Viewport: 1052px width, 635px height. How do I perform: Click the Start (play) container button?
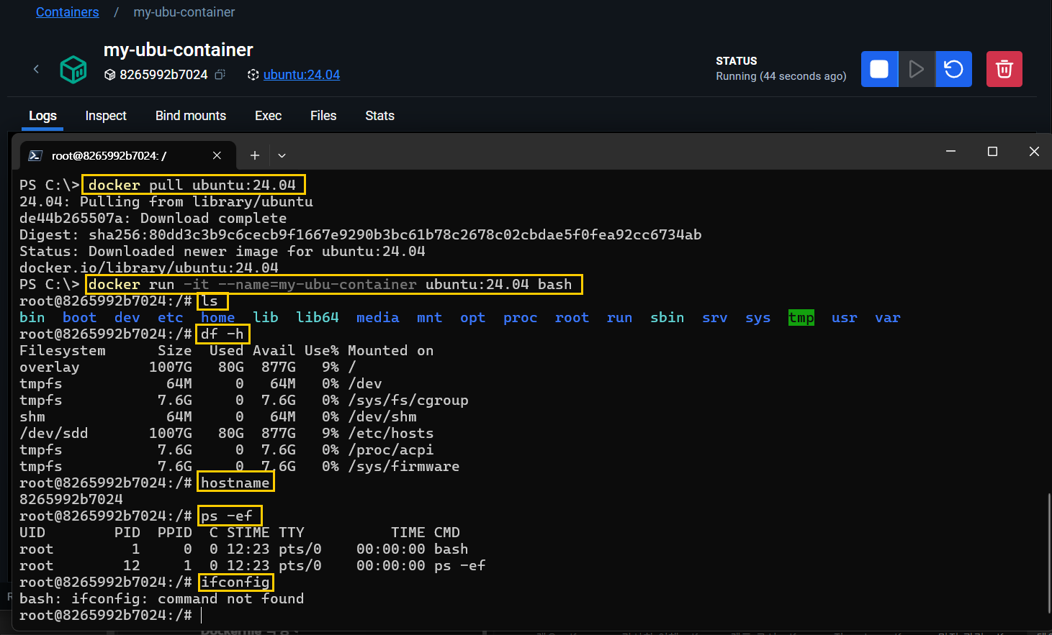click(x=917, y=69)
